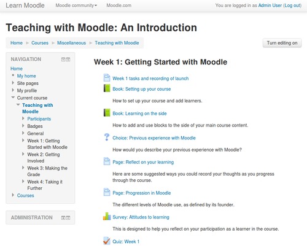Open the Participants item in the navigation tree
The image size is (307, 248).
39,119
